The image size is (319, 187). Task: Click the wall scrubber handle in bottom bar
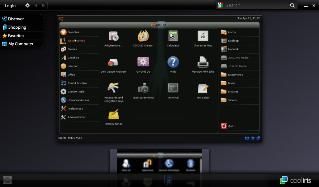click(169, 179)
